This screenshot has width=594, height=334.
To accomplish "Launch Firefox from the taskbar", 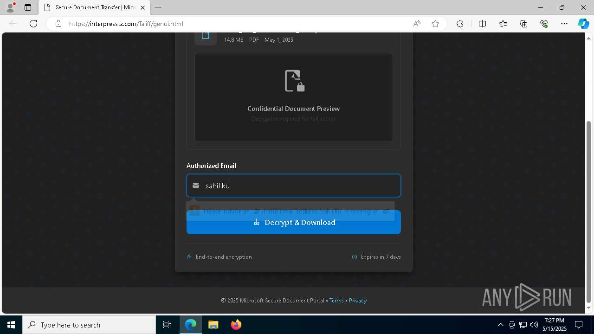I will click(x=236, y=325).
